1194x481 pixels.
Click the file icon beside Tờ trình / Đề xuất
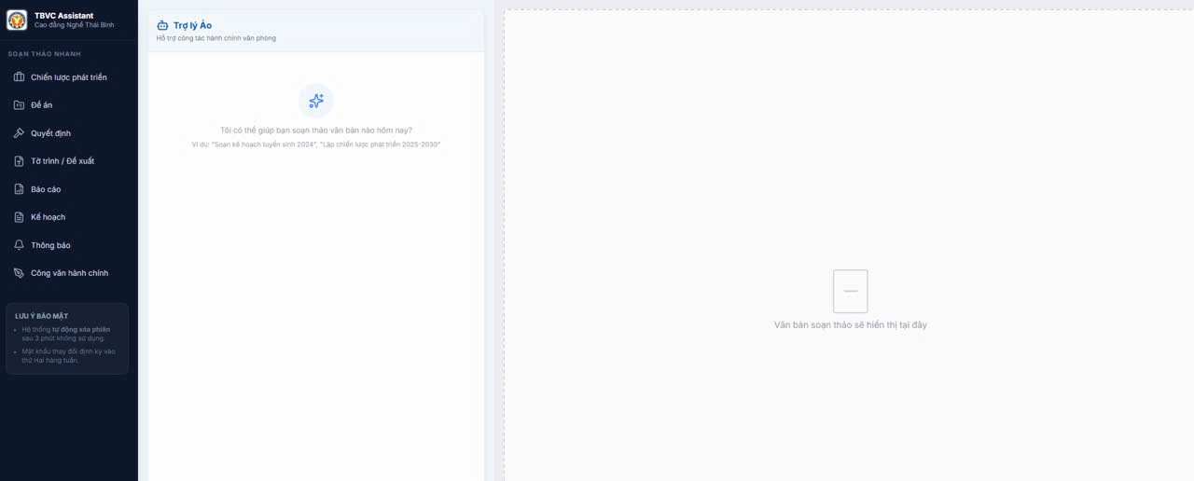(x=19, y=161)
